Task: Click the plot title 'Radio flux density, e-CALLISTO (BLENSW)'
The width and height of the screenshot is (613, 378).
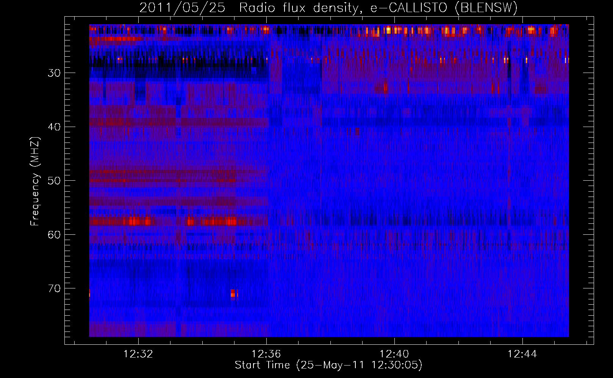Action: tap(378, 8)
